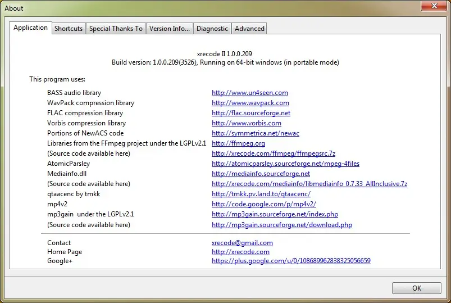Open the Special Thanks To tab
Screen dimensions: 451x303
click(x=116, y=29)
